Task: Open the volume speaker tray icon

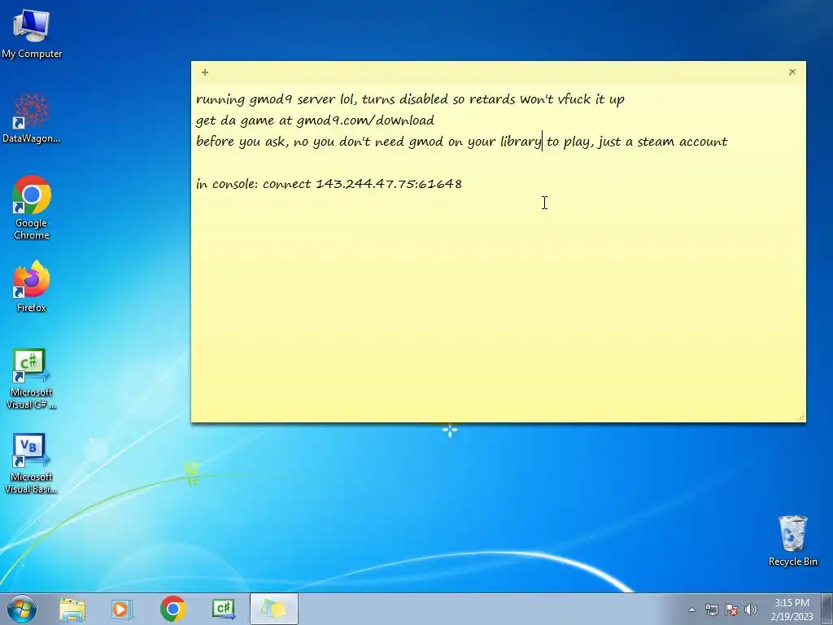Action: (750, 610)
